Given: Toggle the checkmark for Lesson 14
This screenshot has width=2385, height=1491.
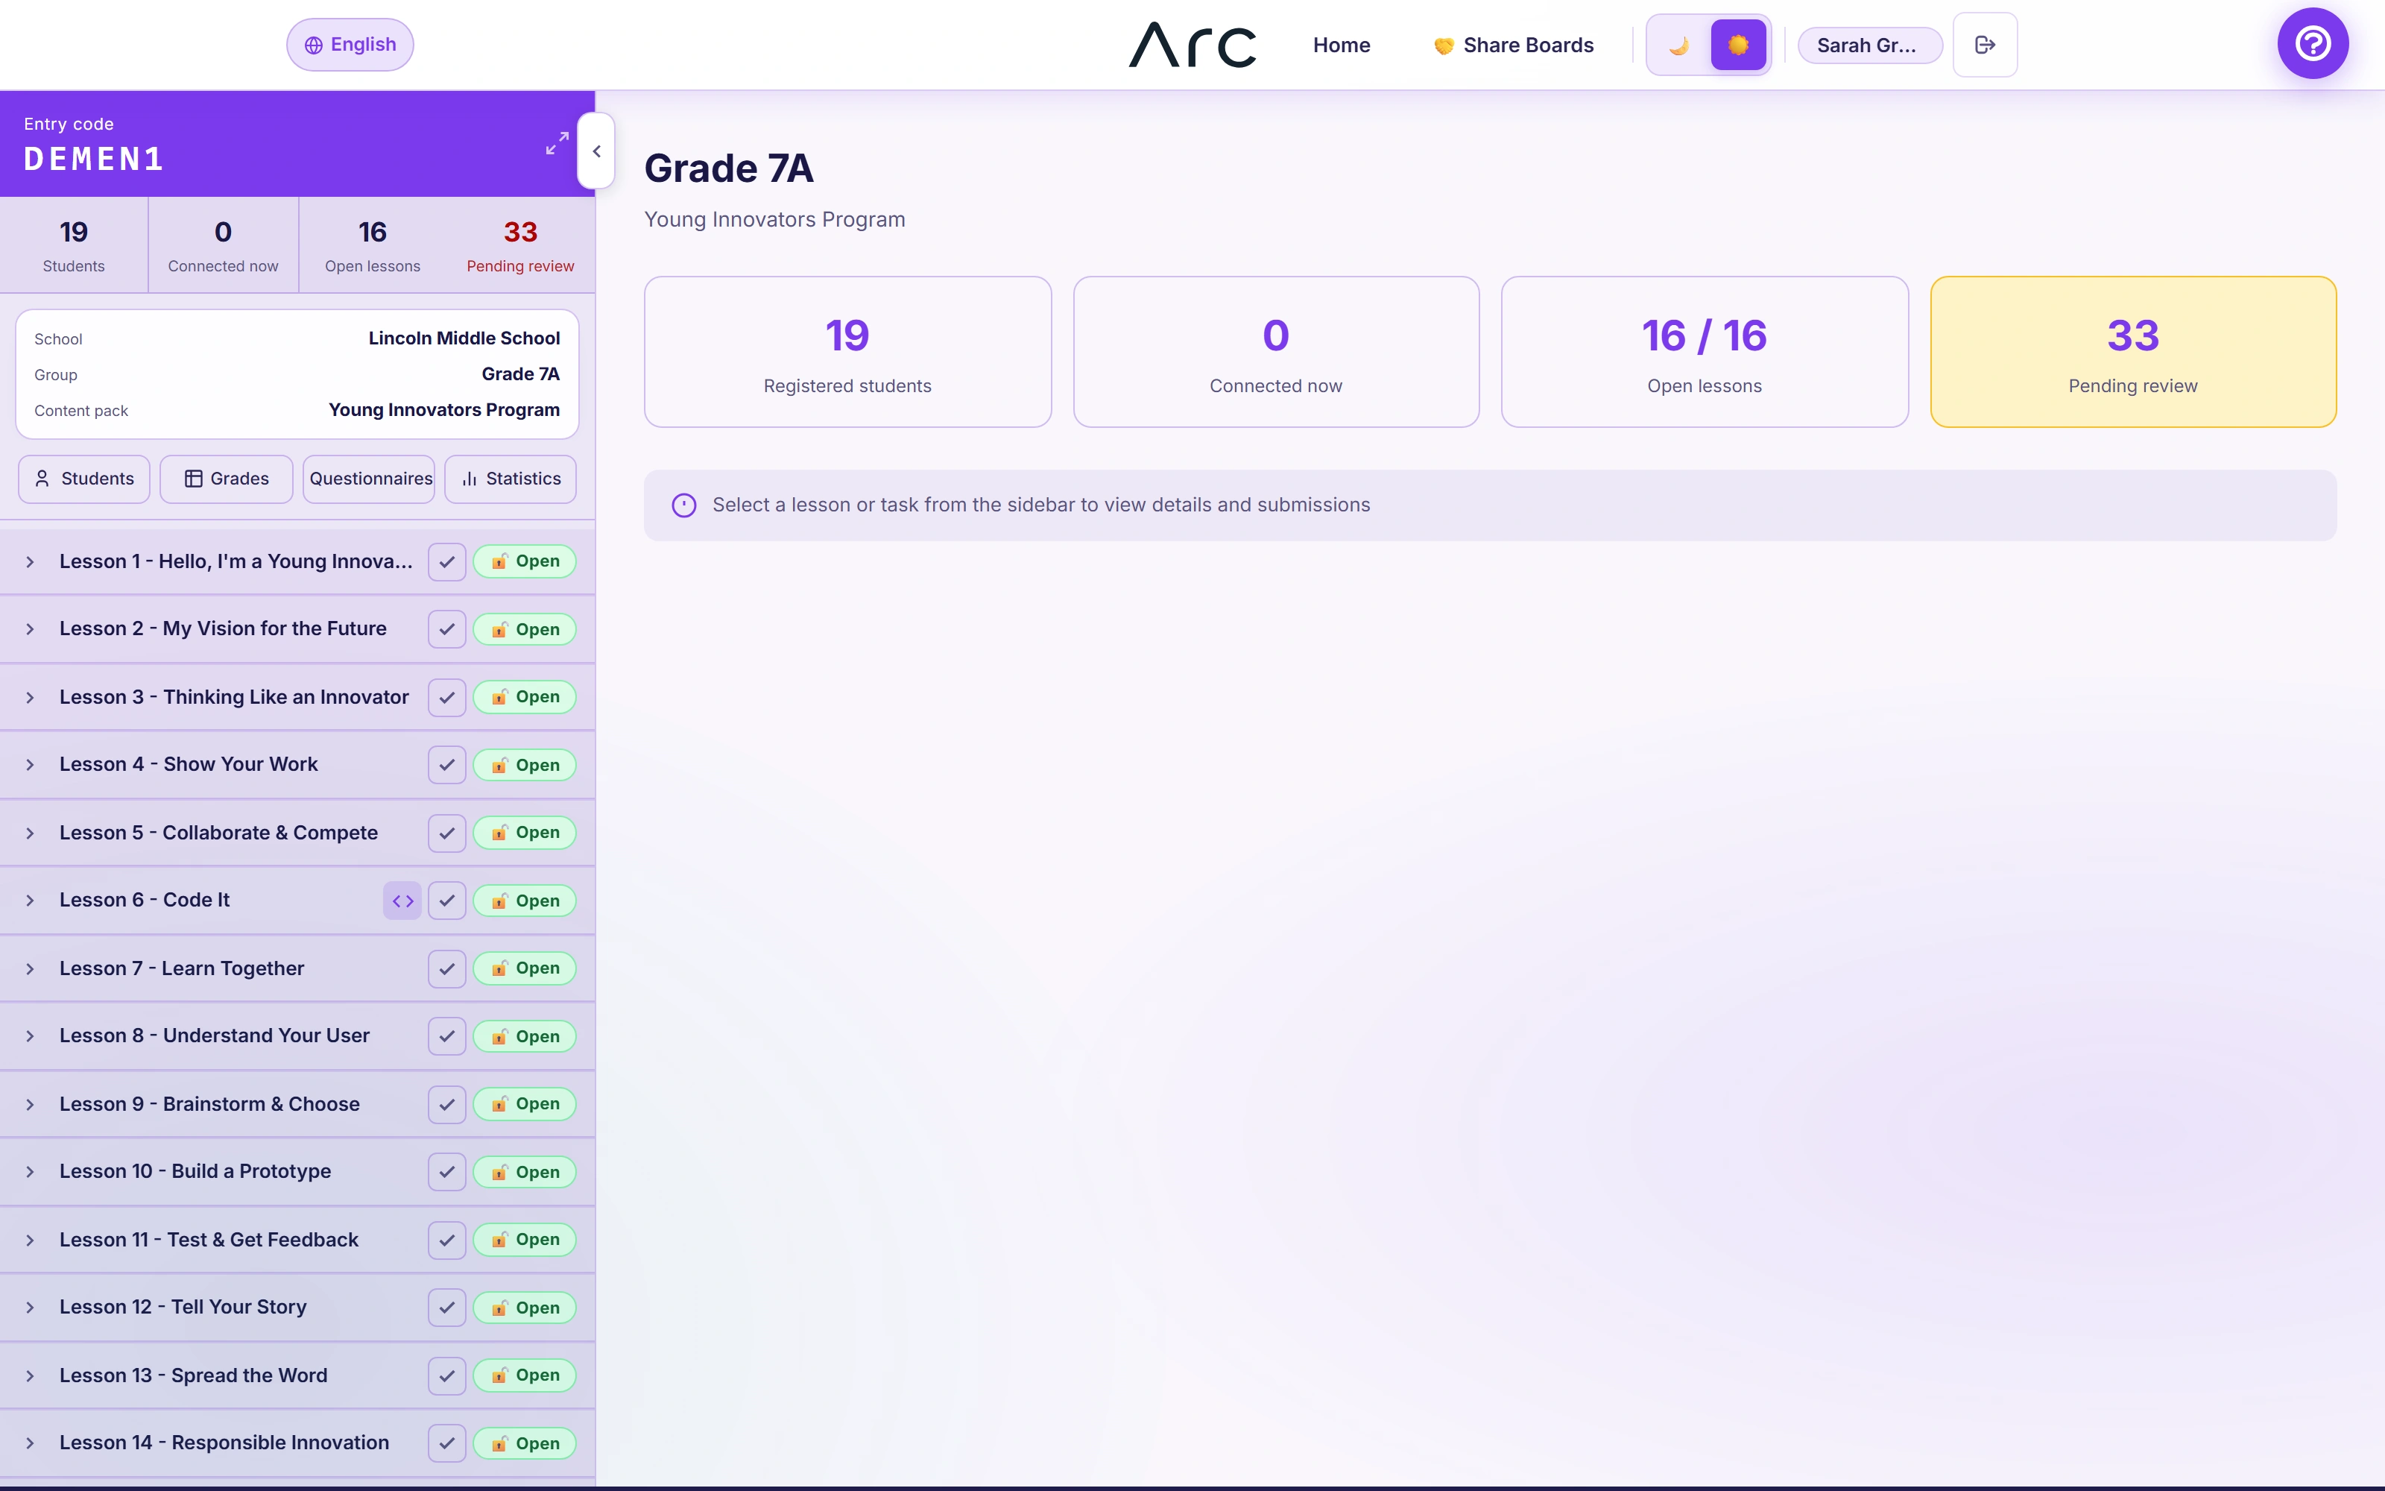Looking at the screenshot, I should [x=446, y=1443].
